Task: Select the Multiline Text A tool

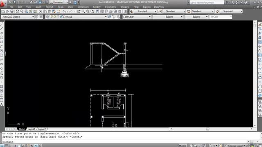Action: pos(2,105)
